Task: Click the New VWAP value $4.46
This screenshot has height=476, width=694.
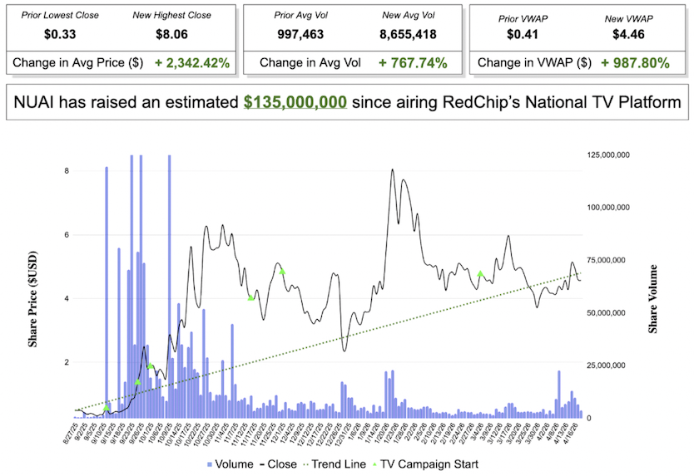Action: click(628, 34)
